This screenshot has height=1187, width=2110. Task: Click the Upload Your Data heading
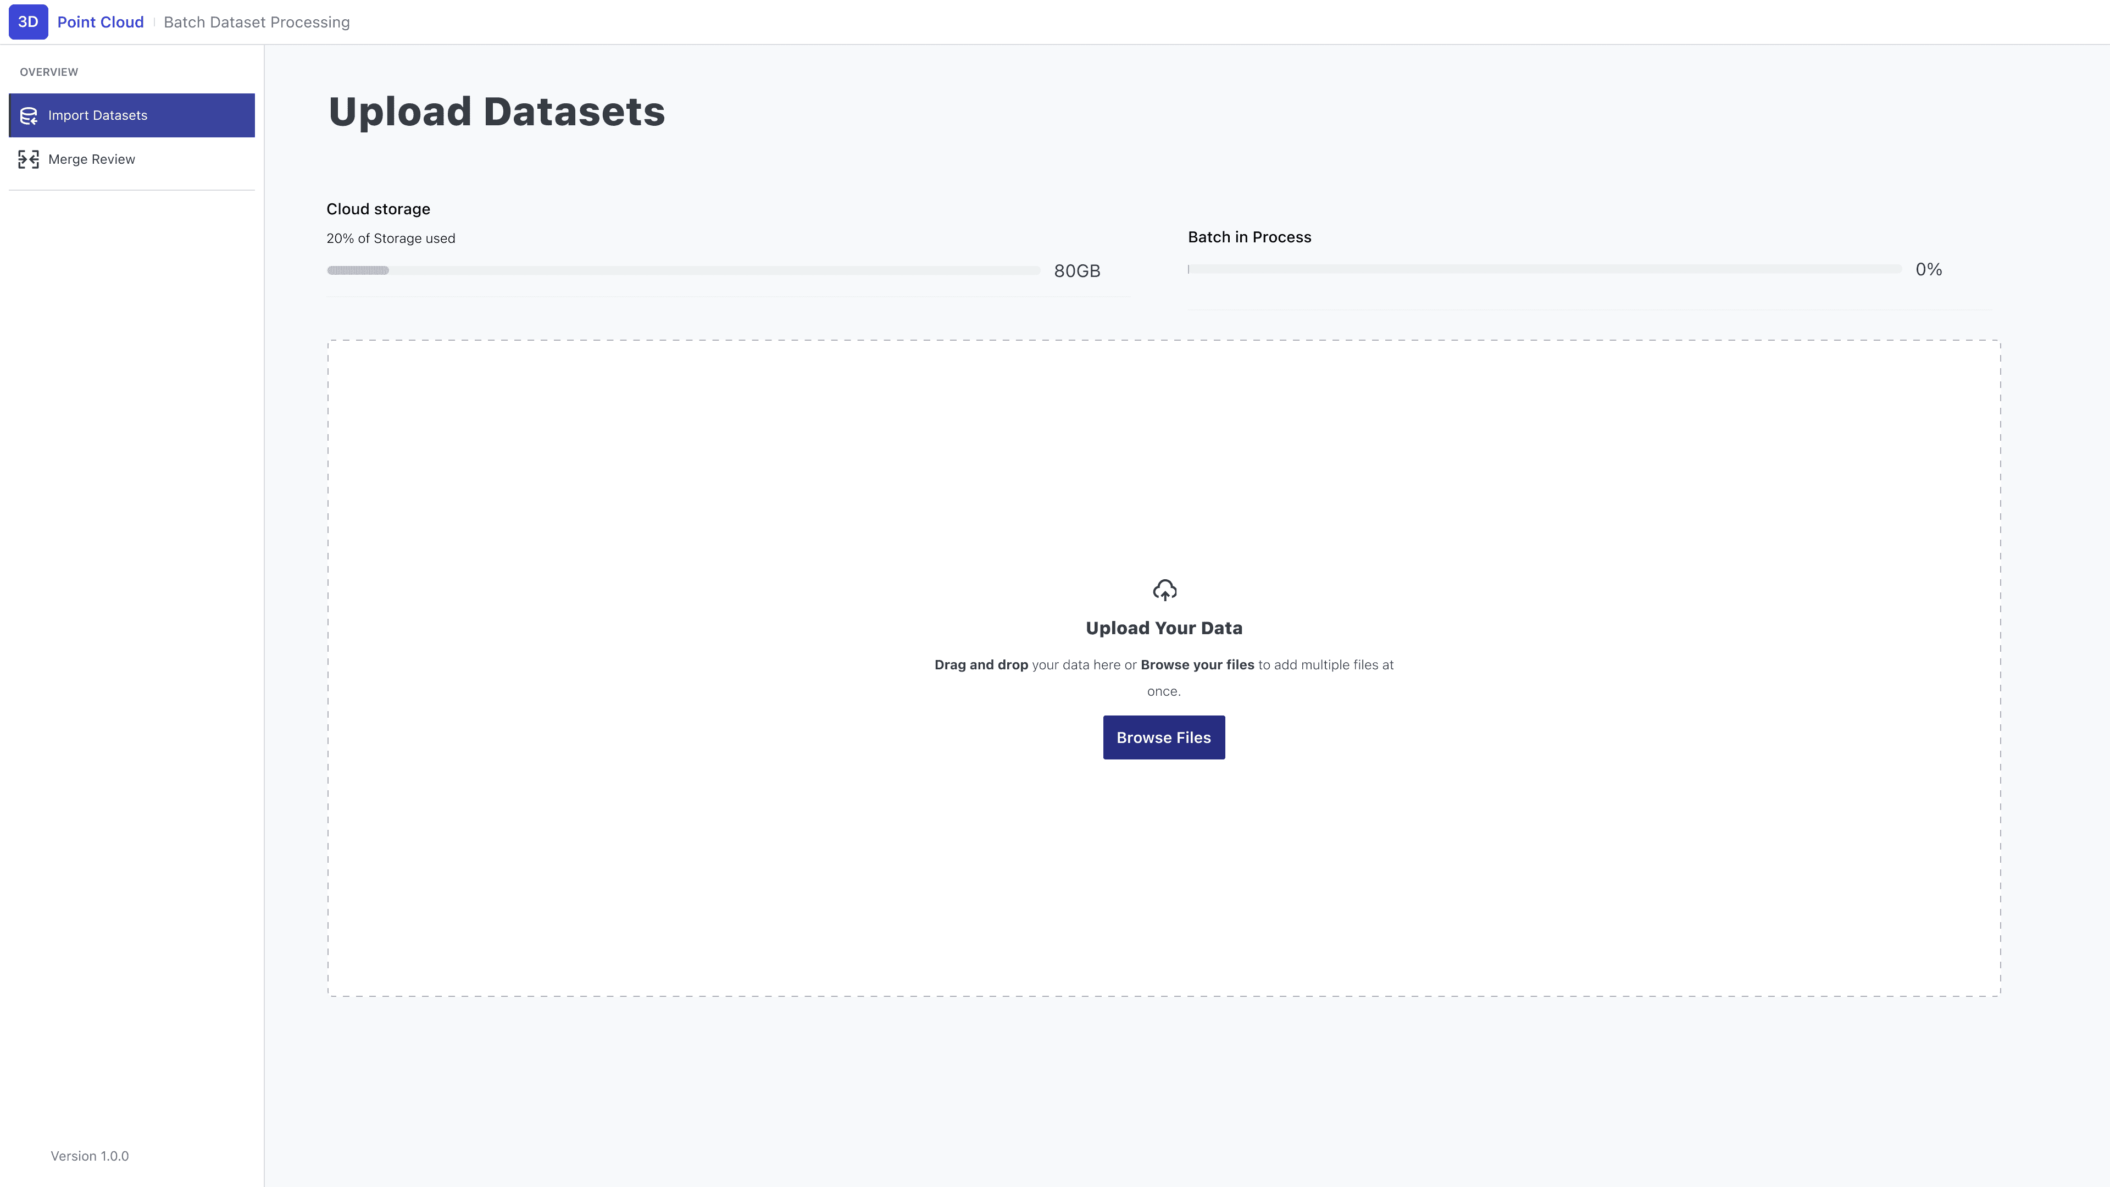tap(1163, 628)
